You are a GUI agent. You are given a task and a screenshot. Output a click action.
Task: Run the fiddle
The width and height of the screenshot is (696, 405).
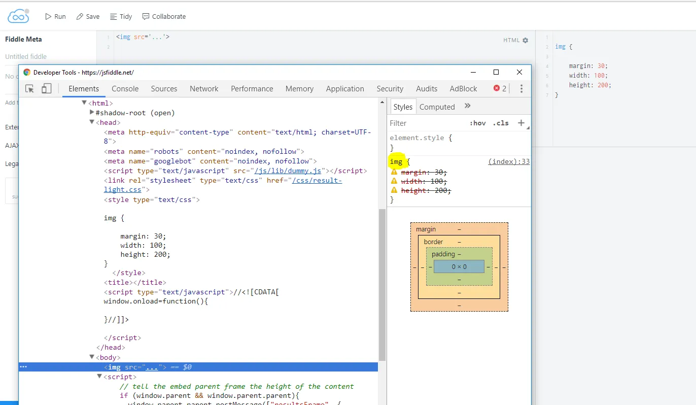coord(55,16)
